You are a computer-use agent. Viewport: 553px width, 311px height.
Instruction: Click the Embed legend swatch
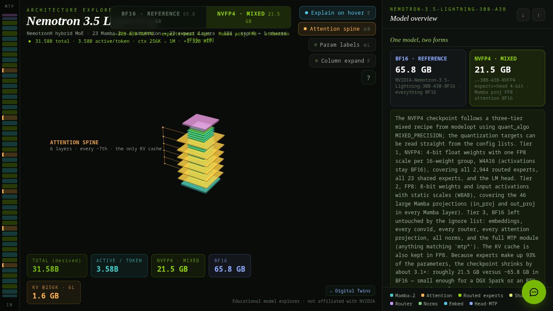pos(445,304)
